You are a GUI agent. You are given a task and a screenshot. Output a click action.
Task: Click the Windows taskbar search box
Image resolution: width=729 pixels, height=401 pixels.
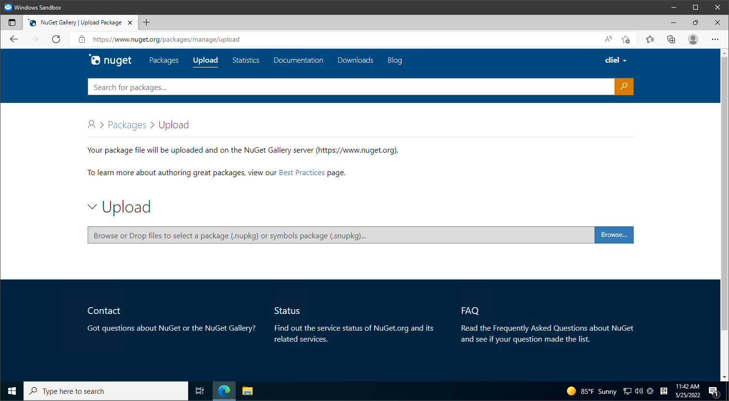[x=106, y=391]
